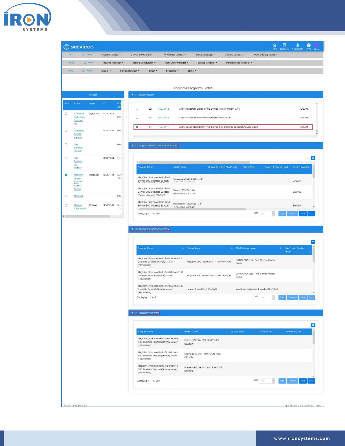
Task: Click Last in Program Details pagination
Action: tap(311, 214)
